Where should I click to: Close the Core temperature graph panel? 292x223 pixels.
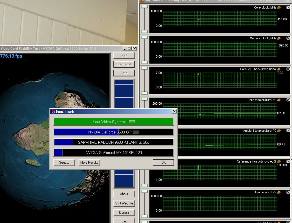pos(288,100)
